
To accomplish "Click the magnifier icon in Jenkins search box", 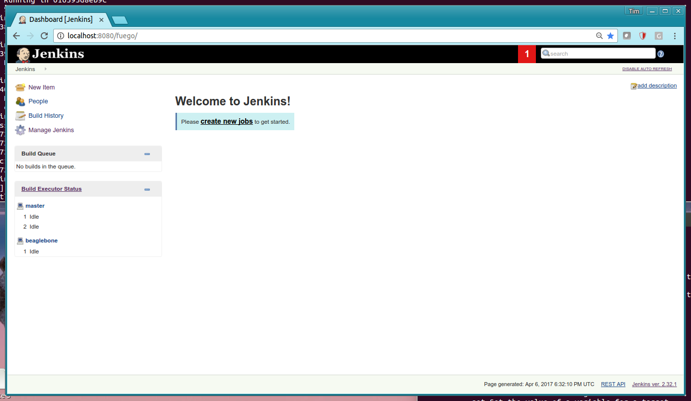I will (x=546, y=54).
